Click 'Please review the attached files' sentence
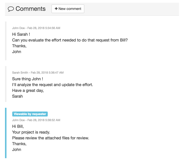Screen dimensions: 182x162 [51, 138]
